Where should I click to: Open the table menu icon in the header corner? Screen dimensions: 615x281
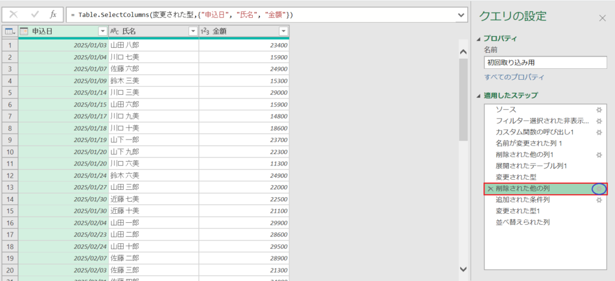pos(10,31)
